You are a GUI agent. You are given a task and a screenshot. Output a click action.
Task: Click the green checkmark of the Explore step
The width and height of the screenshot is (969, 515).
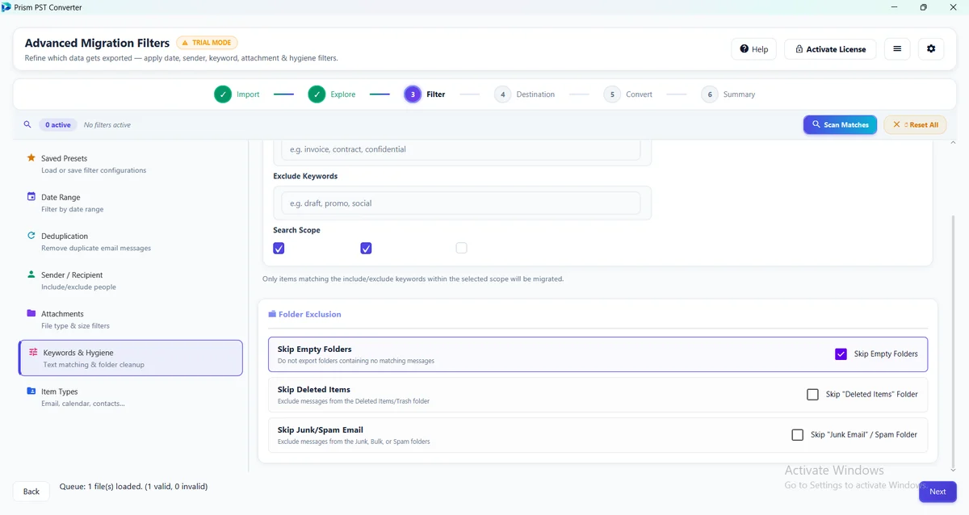[x=317, y=94]
